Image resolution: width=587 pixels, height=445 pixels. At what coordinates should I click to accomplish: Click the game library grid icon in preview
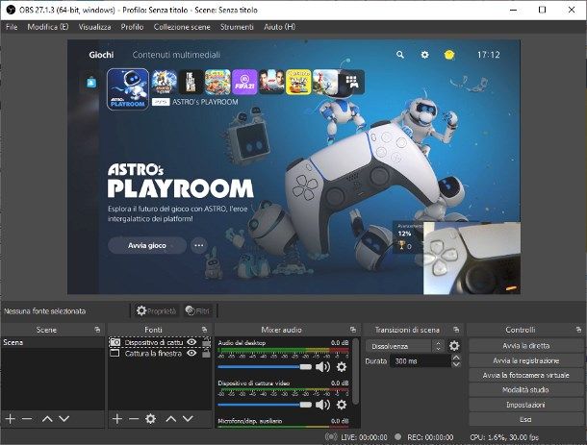pyautogui.click(x=351, y=82)
